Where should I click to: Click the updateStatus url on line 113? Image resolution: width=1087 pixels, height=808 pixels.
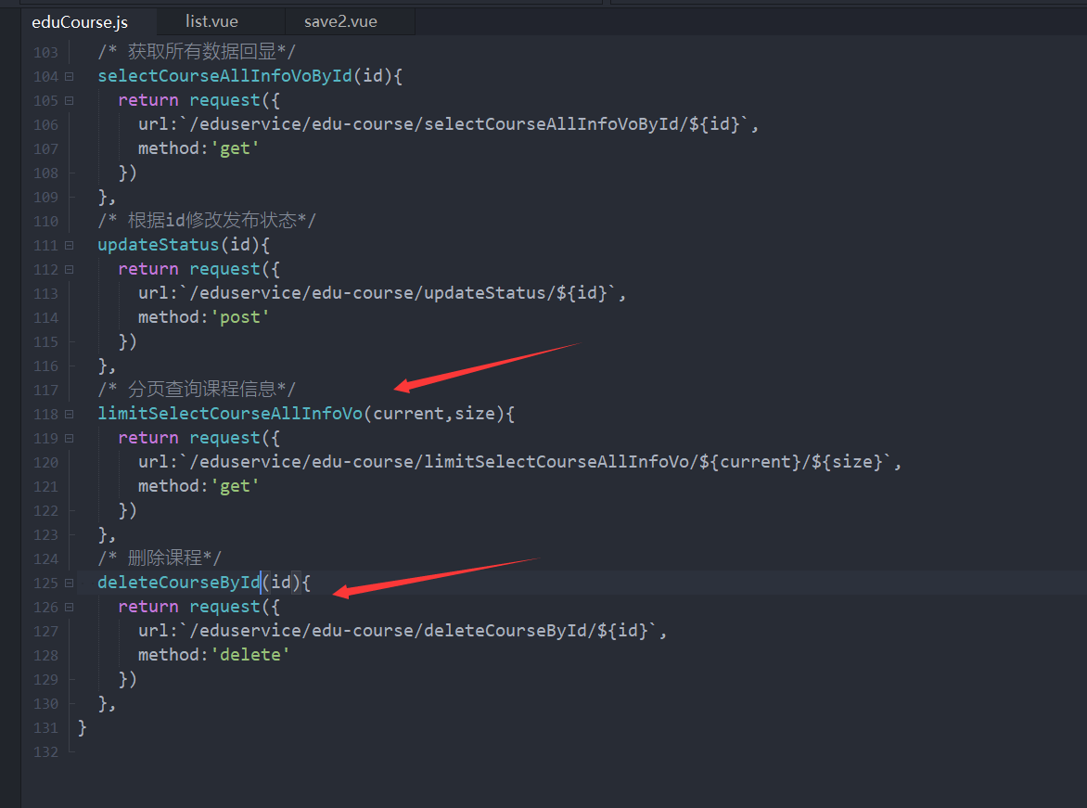click(397, 293)
